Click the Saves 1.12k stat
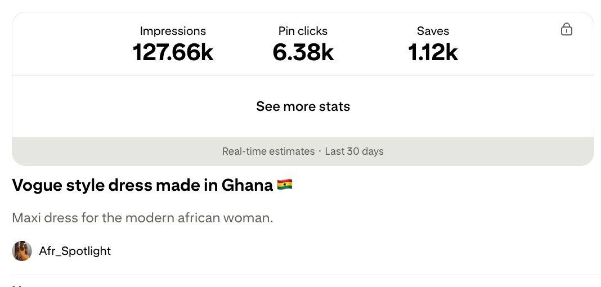The width and height of the screenshot is (601, 287). [x=433, y=44]
